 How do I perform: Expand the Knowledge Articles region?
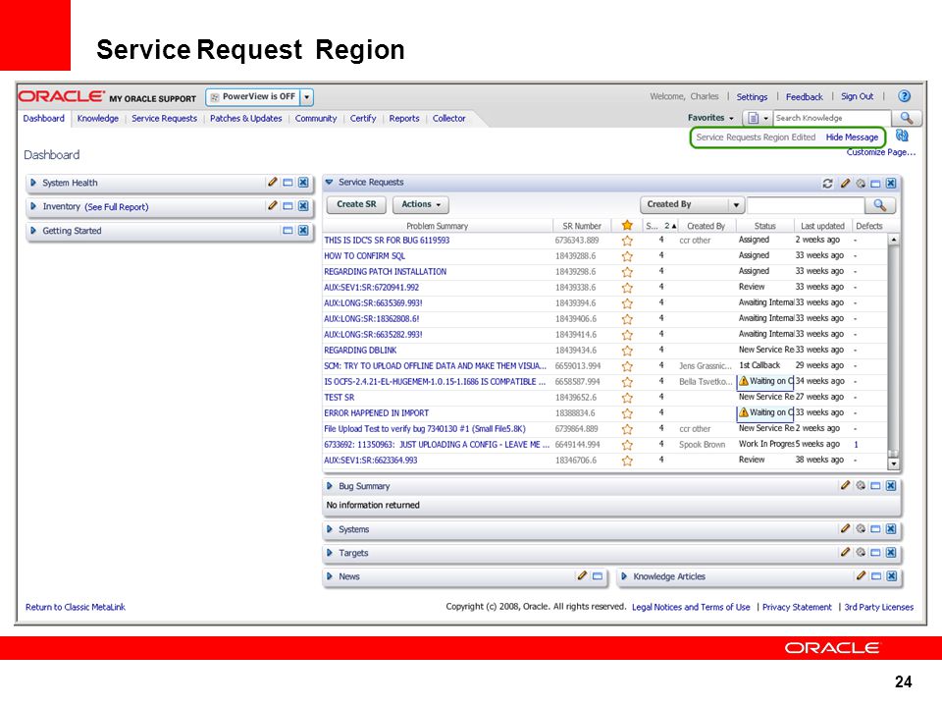pos(624,576)
